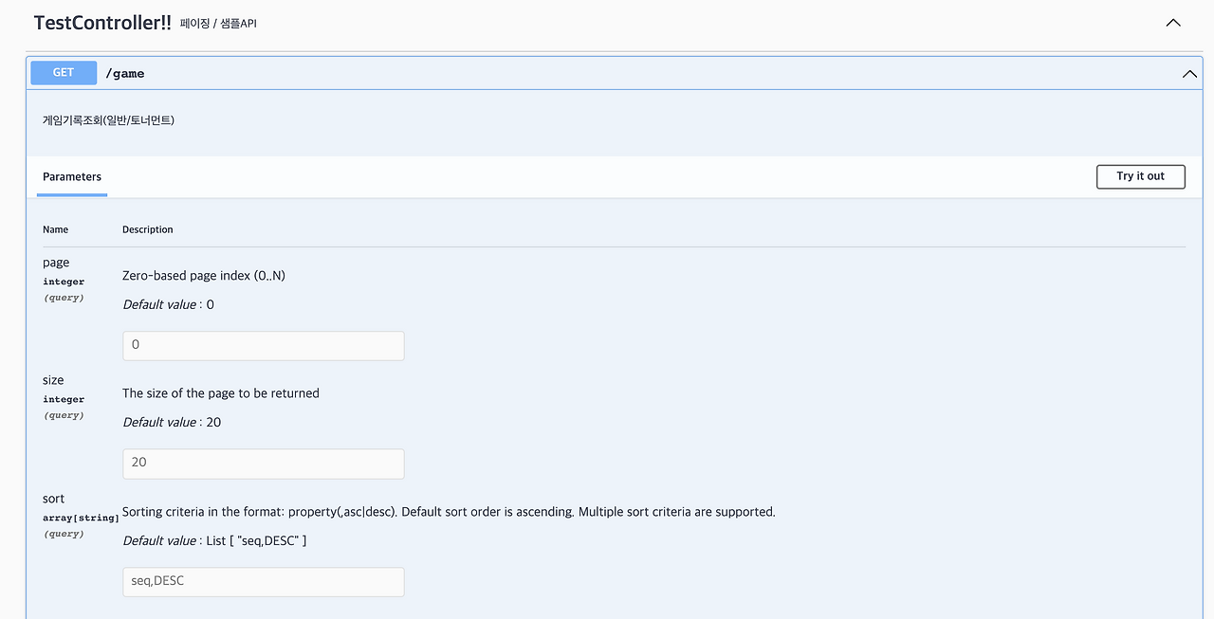The image size is (1214, 619).
Task: Click the size parameter name label
Action: click(52, 380)
